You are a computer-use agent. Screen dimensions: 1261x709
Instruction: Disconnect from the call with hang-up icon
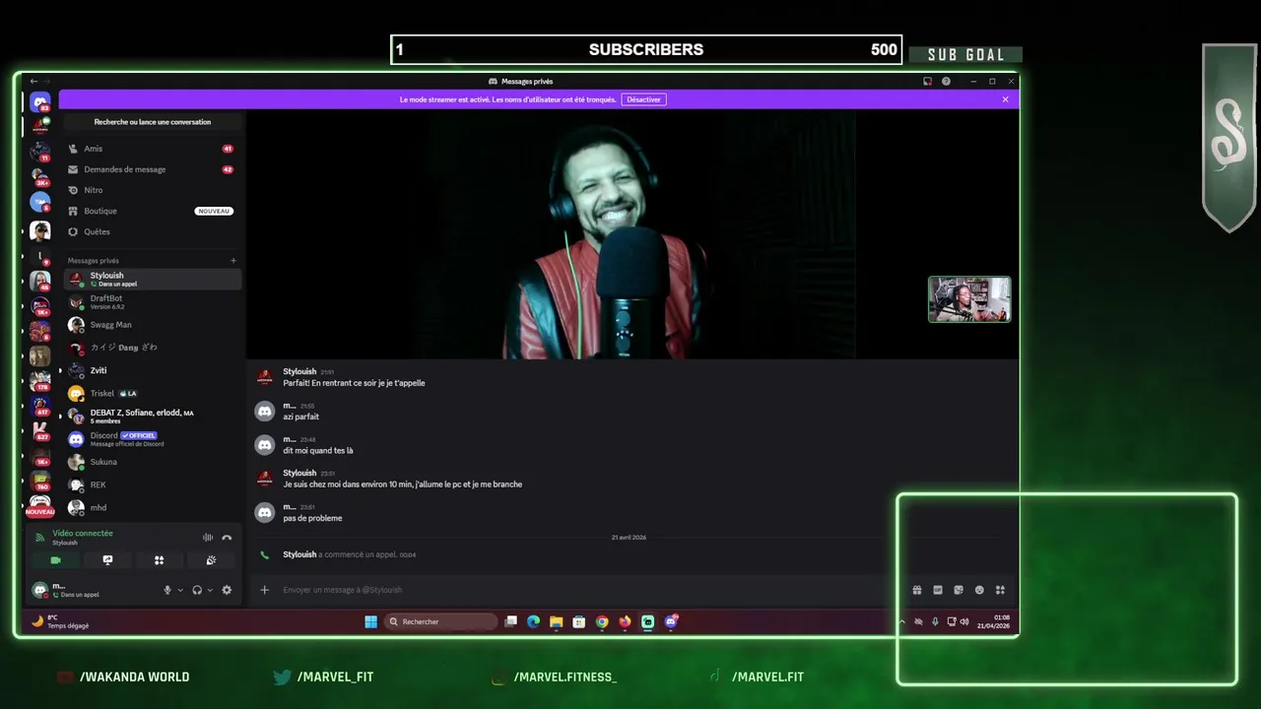[x=227, y=538]
